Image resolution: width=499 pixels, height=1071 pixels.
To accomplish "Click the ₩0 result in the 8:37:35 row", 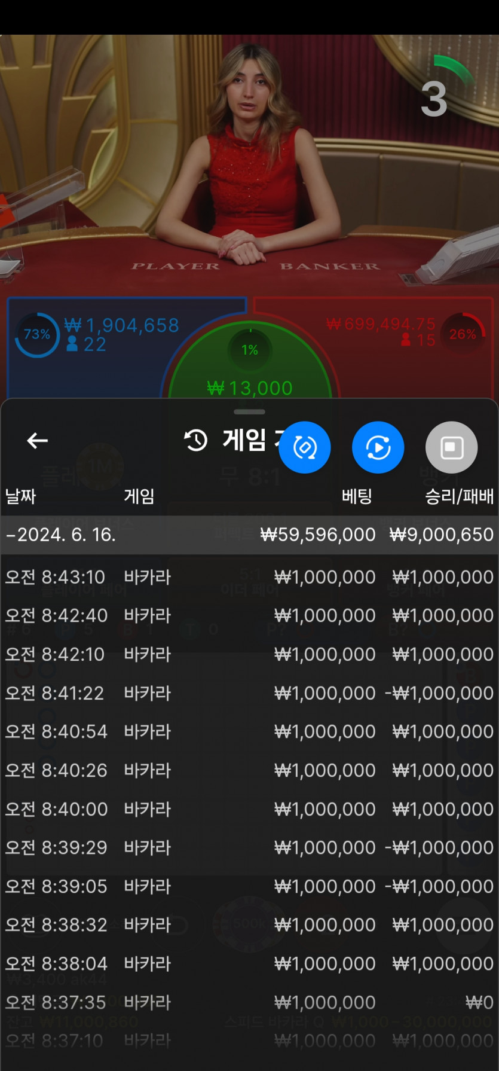I will coord(479,1002).
